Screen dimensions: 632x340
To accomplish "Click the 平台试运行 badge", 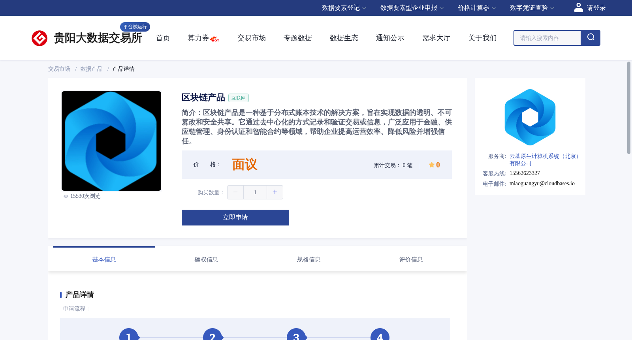I will pyautogui.click(x=135, y=27).
